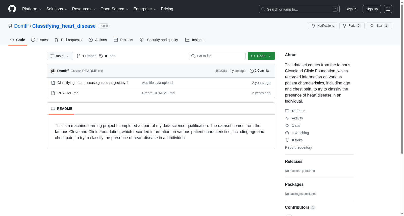Open the Domfff owner profile link

tap(21, 26)
